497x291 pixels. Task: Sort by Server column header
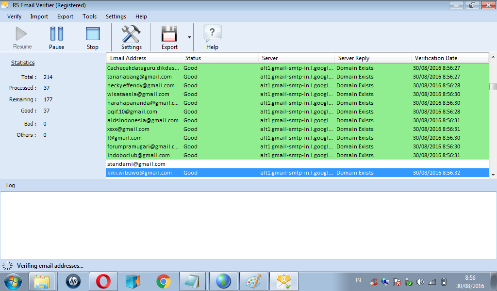click(x=297, y=58)
